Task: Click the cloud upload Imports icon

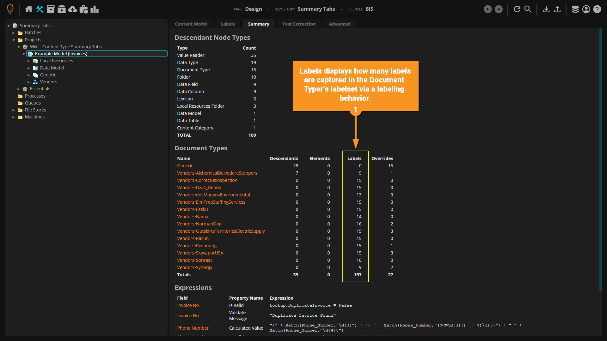Action: (x=72, y=9)
